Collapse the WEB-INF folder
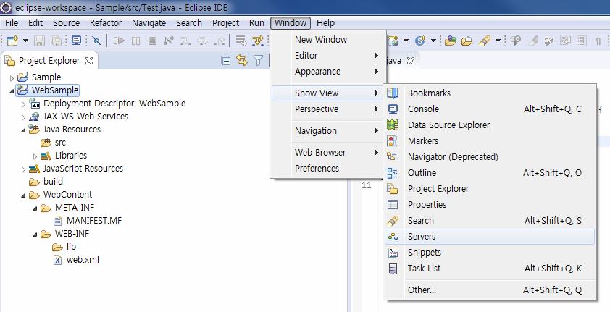 tap(35, 235)
